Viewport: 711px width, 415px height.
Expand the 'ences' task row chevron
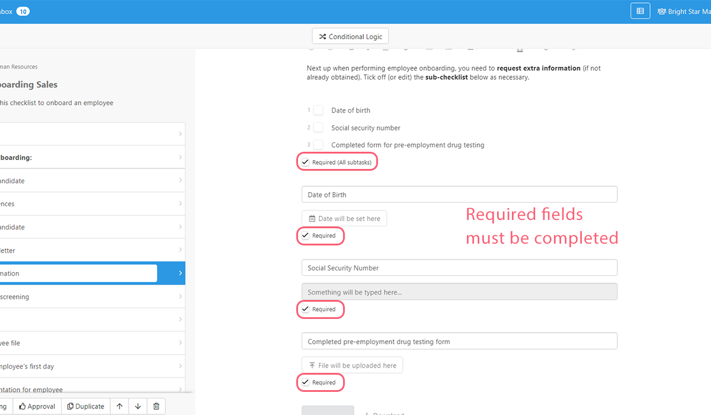pyautogui.click(x=180, y=204)
